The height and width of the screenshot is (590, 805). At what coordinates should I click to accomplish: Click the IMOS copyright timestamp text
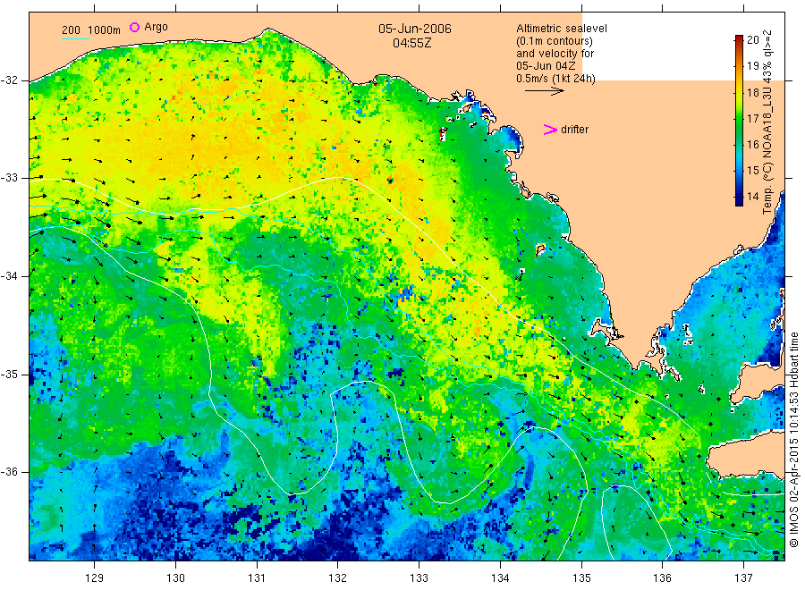point(794,439)
